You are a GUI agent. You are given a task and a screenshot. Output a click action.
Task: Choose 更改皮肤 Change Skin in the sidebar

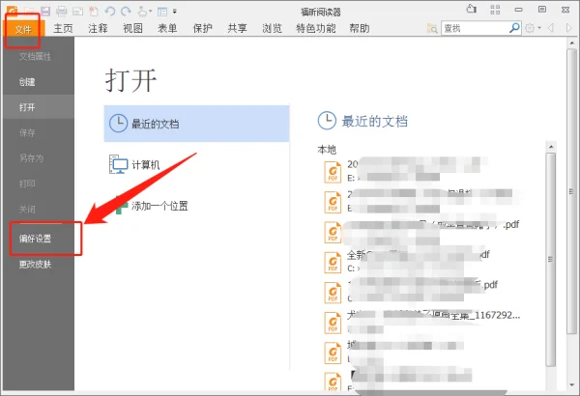[39, 265]
